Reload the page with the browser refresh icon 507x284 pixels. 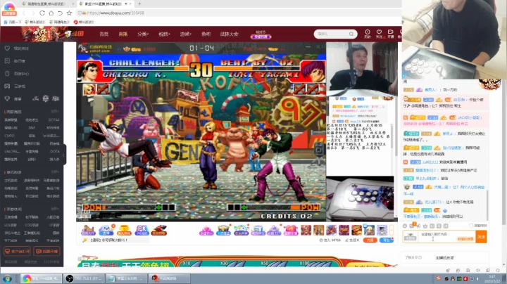pyautogui.click(x=42, y=13)
